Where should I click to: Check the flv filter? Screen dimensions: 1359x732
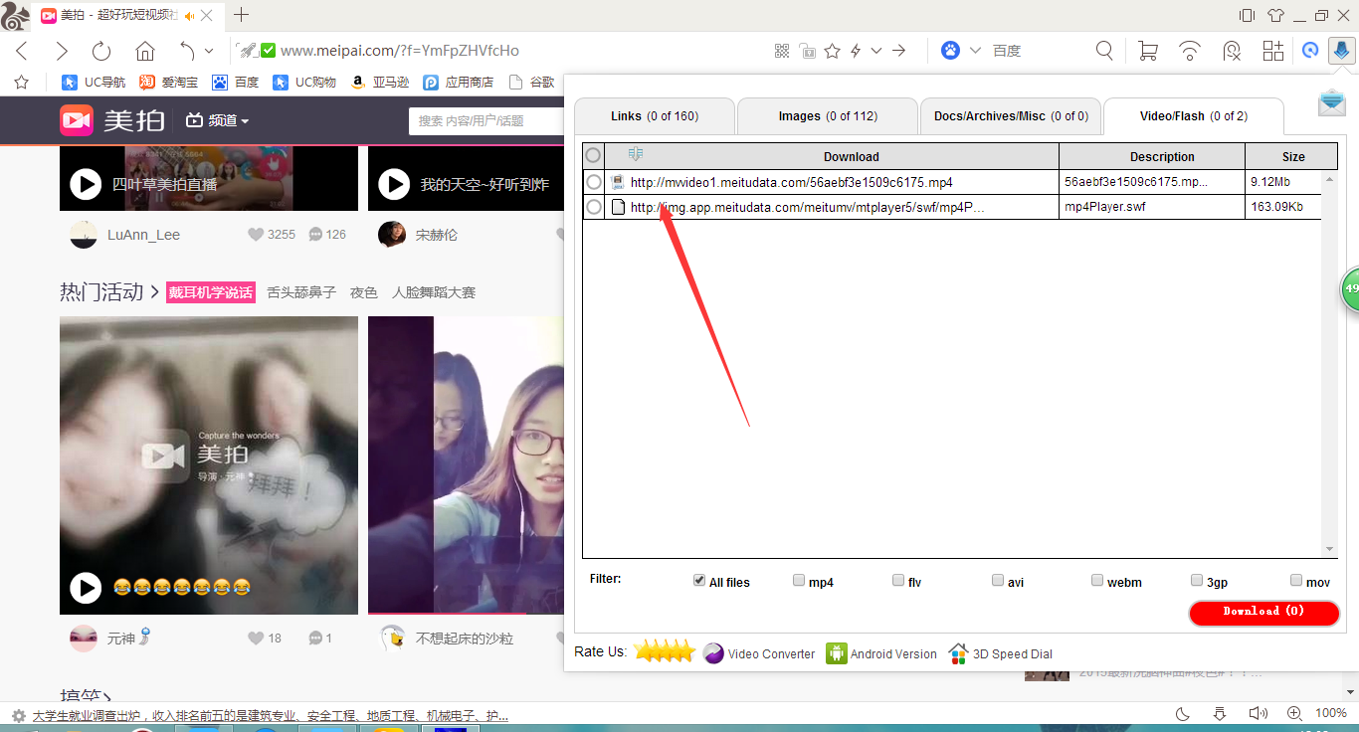(x=898, y=581)
